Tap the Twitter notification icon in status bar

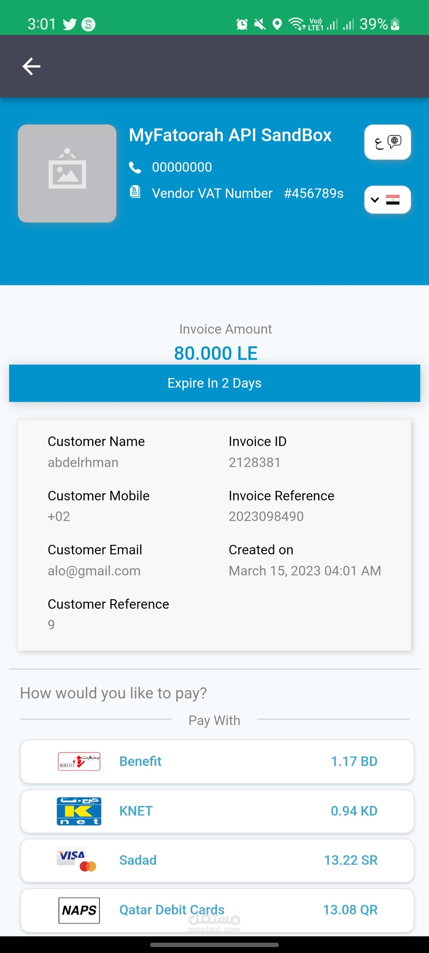click(70, 25)
